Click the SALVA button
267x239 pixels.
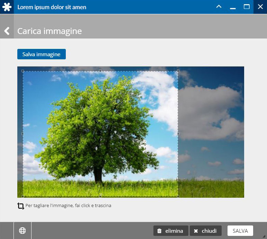240,231
